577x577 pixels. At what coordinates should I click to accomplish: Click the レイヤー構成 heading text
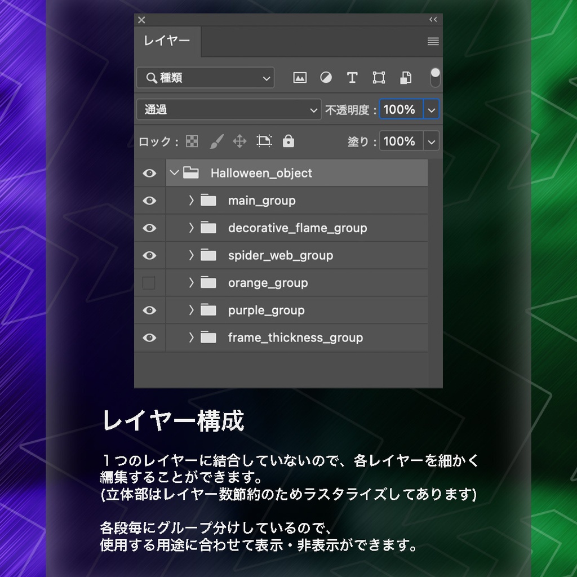(x=173, y=420)
